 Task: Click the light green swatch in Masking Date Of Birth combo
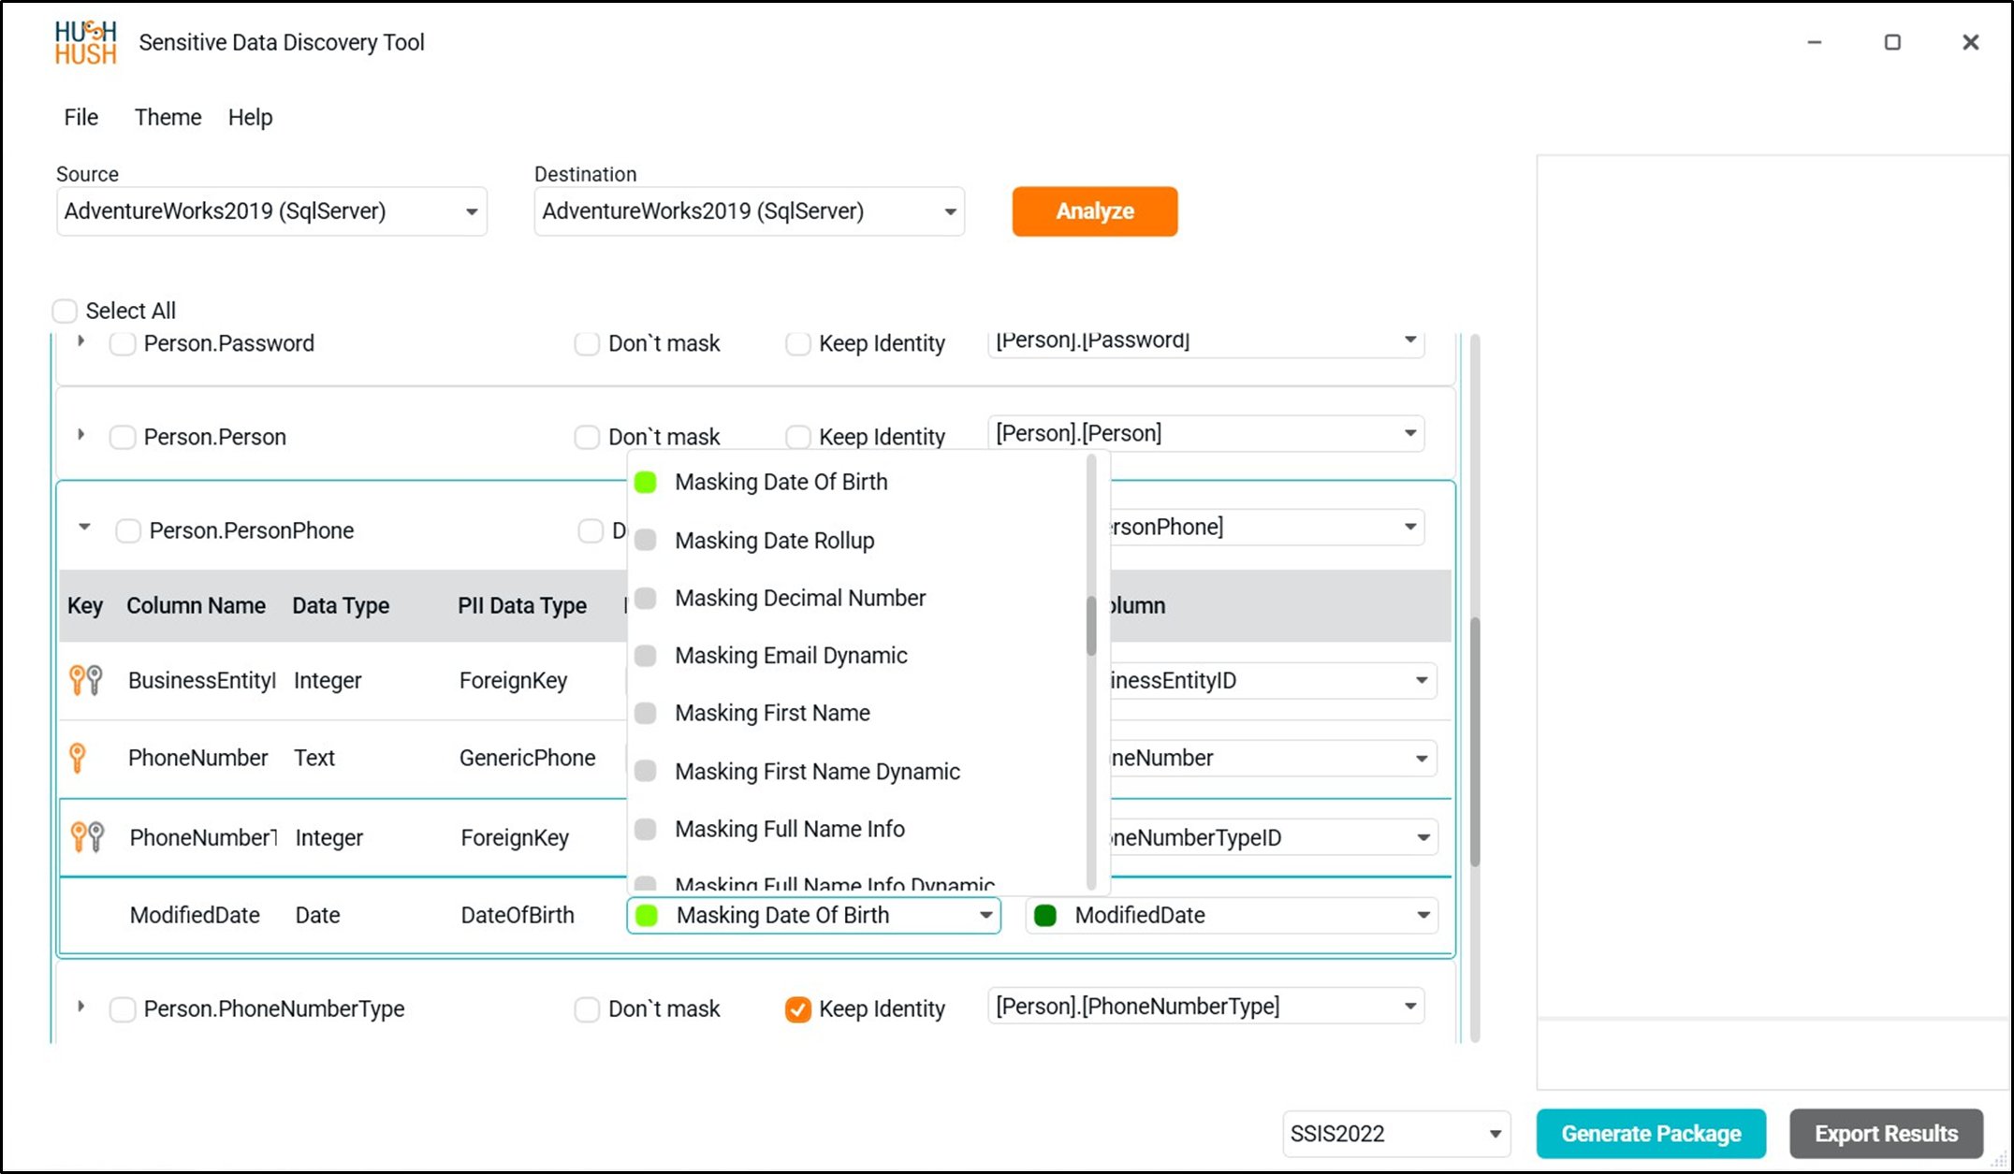tap(647, 915)
